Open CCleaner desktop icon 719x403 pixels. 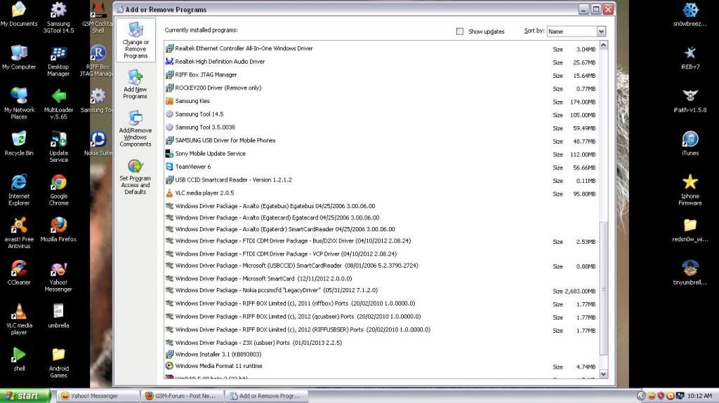pos(19,269)
